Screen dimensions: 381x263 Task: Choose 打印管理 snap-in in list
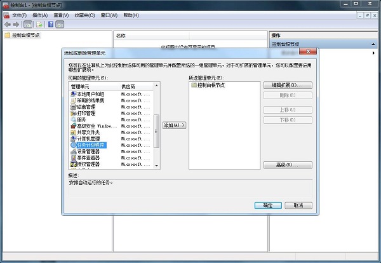[86, 113]
